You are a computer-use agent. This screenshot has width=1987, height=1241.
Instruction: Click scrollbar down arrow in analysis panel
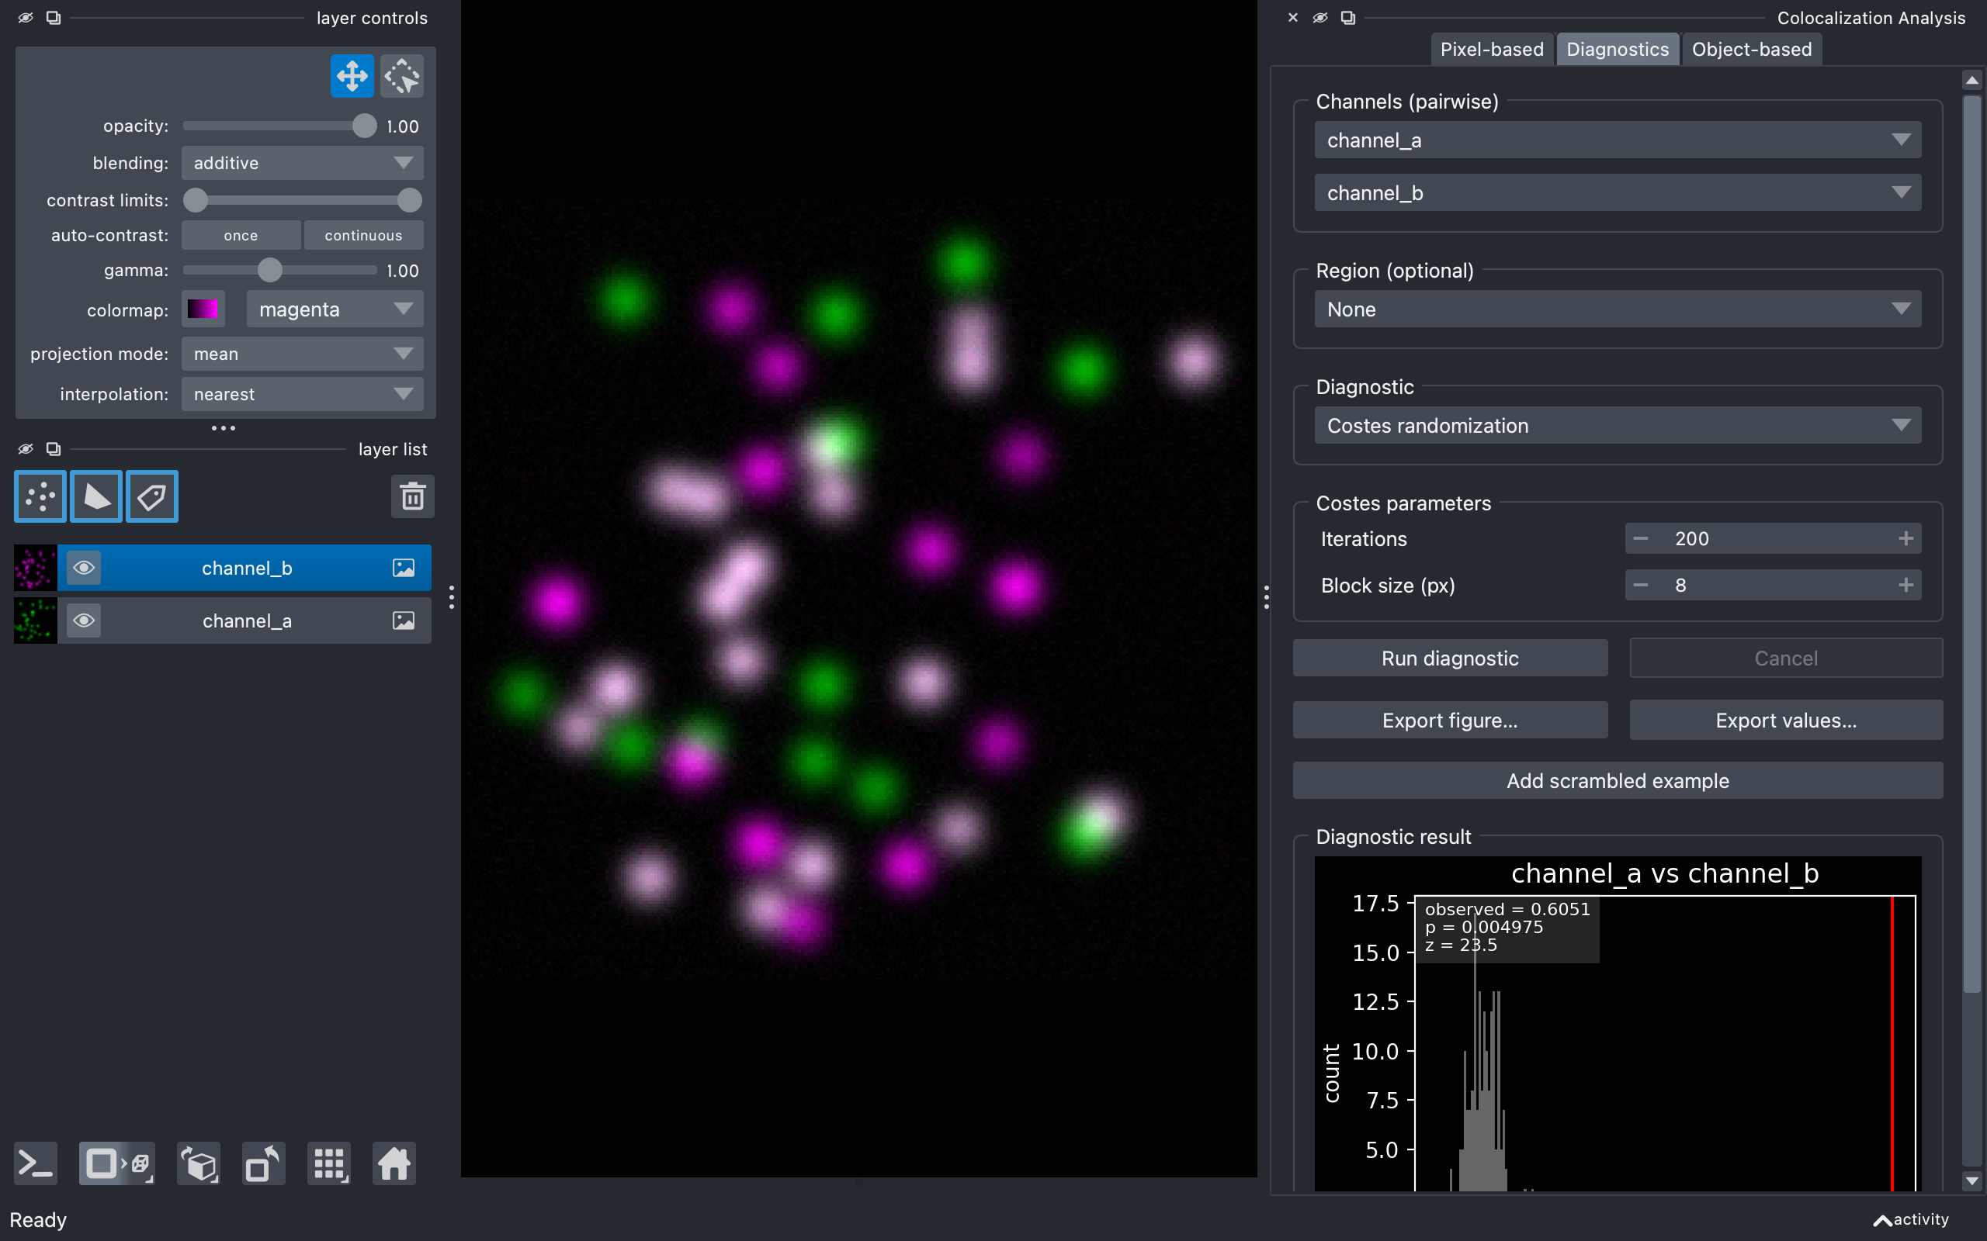point(1971,1181)
